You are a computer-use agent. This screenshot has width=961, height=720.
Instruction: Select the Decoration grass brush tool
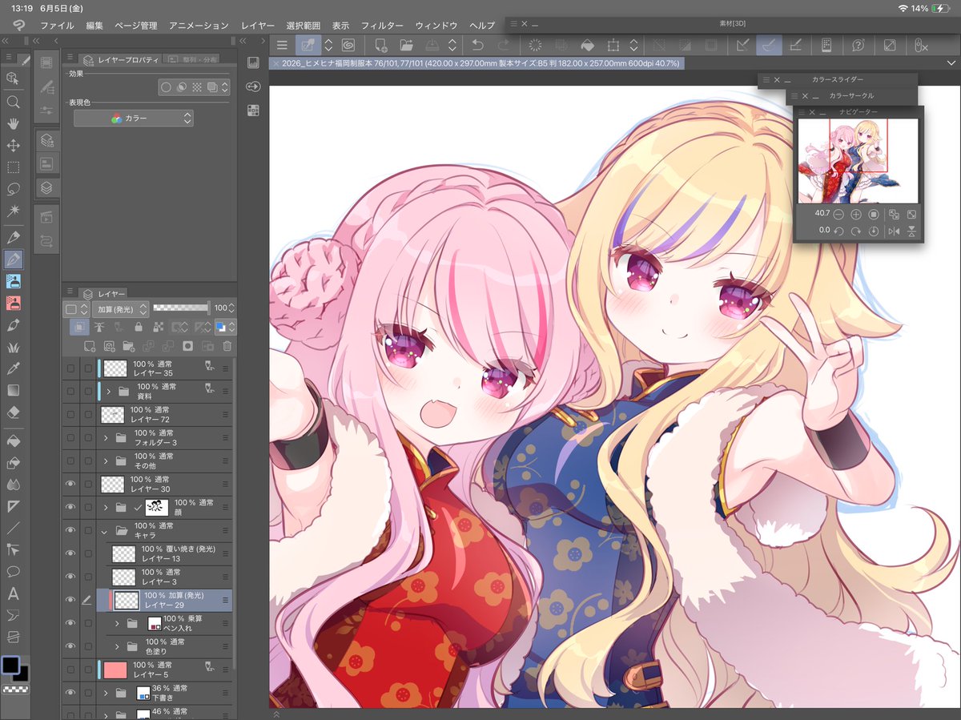pyautogui.click(x=14, y=347)
